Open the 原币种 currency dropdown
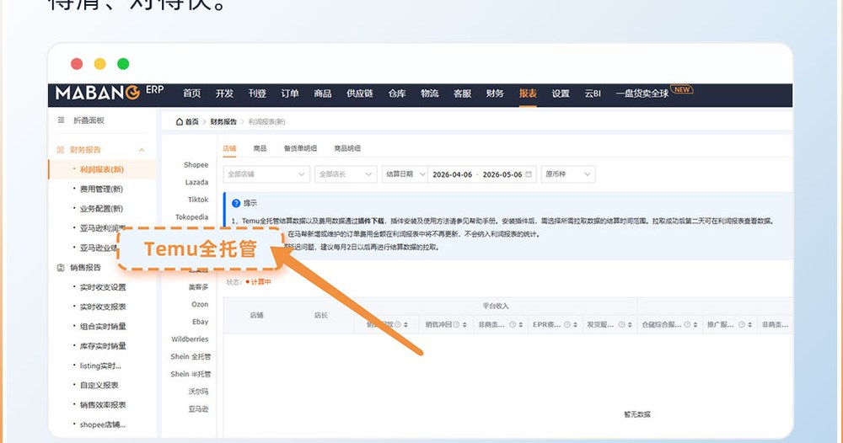Image resolution: width=843 pixels, height=443 pixels. point(568,174)
